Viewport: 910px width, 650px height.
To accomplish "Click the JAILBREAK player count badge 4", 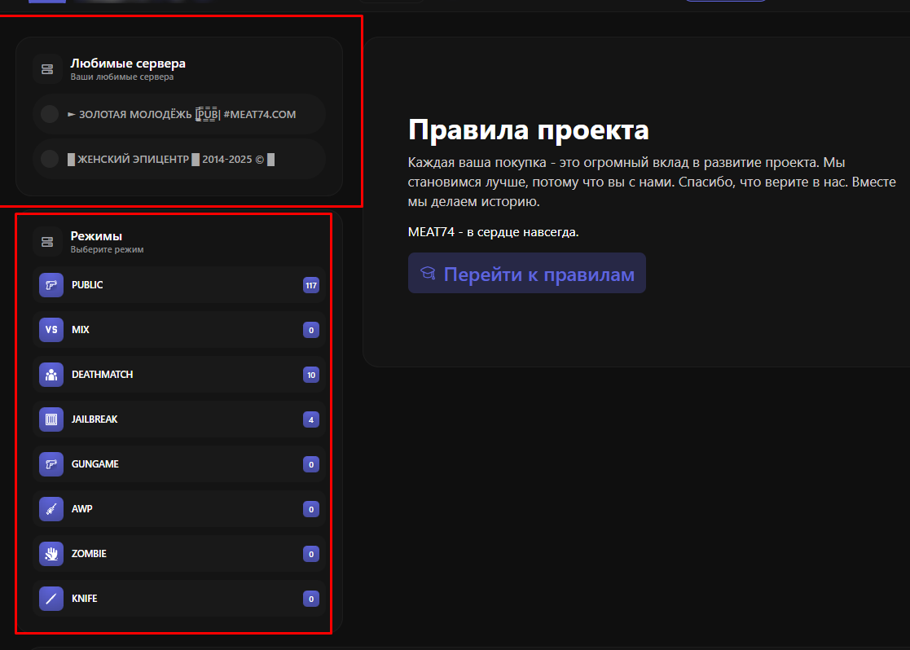I will 310,419.
